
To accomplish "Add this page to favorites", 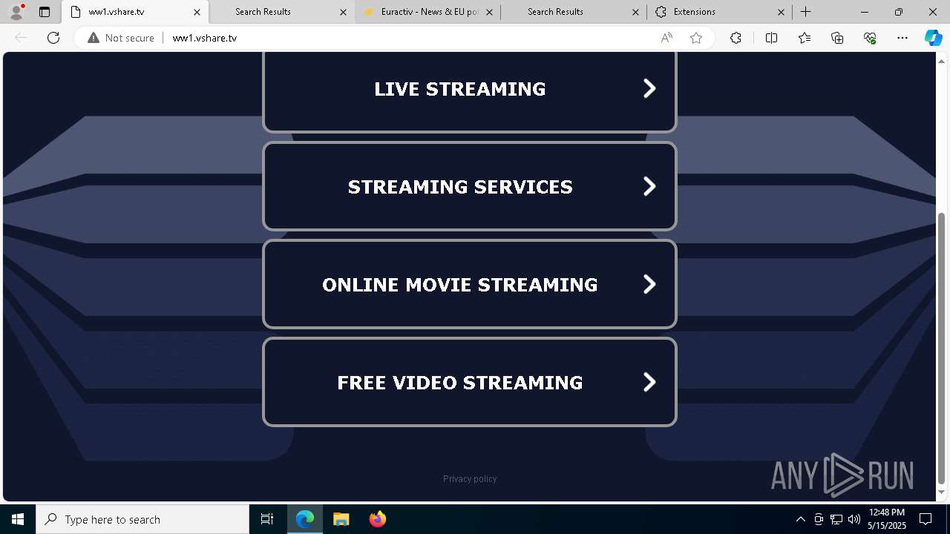I will 696,38.
